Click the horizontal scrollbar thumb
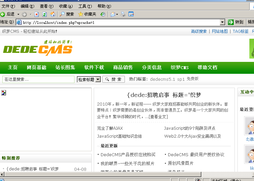Viewport: 254px width, 181px height. pos(103,174)
